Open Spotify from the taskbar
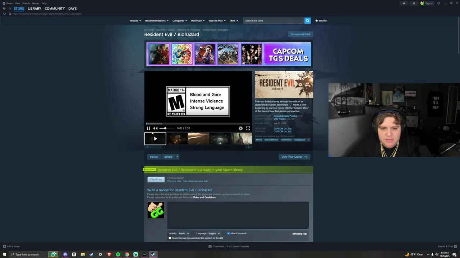This screenshot has width=460, height=258. (x=118, y=254)
